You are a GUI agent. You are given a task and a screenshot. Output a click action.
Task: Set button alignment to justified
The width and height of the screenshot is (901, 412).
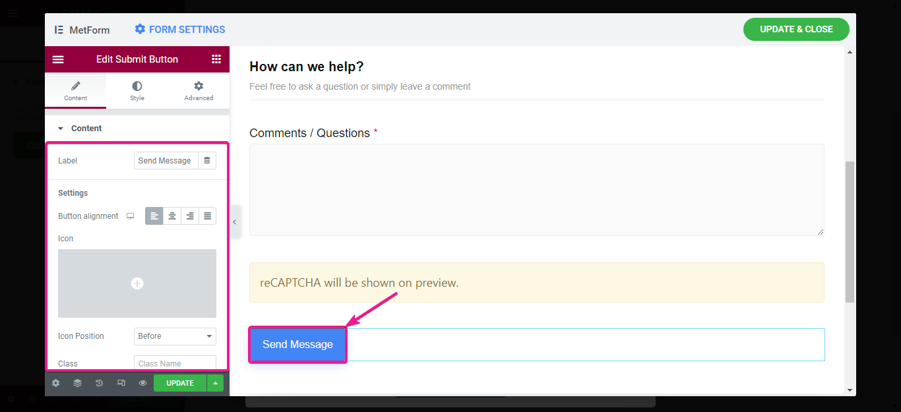208,216
